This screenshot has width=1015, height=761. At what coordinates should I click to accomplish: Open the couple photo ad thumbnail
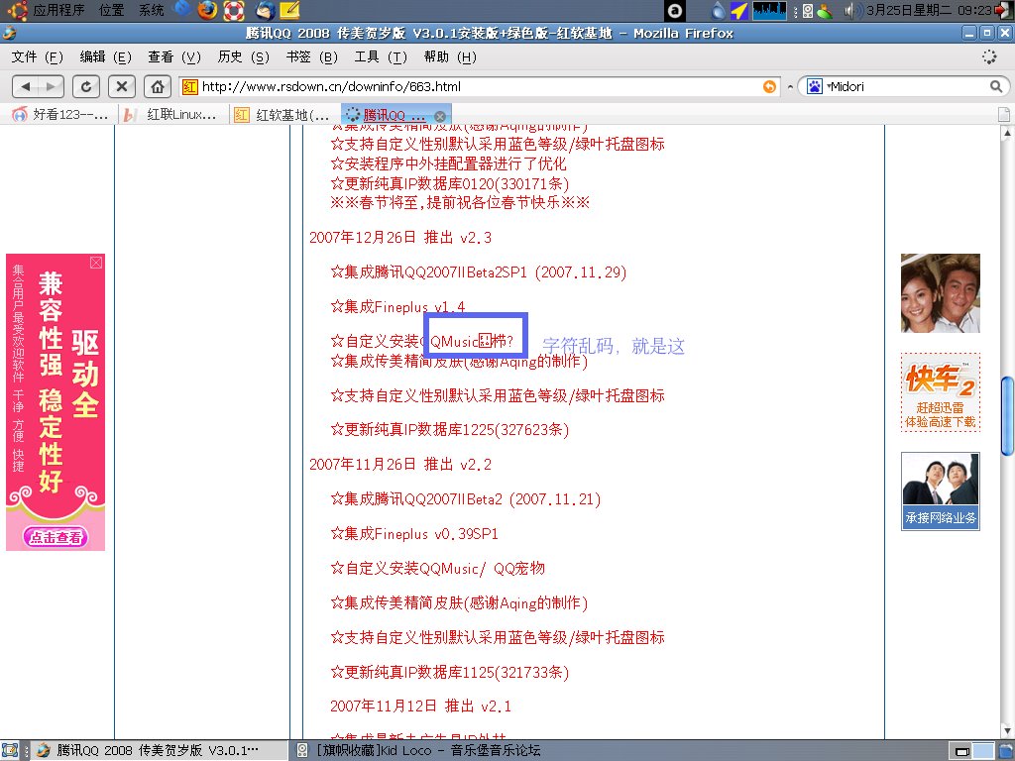[940, 293]
